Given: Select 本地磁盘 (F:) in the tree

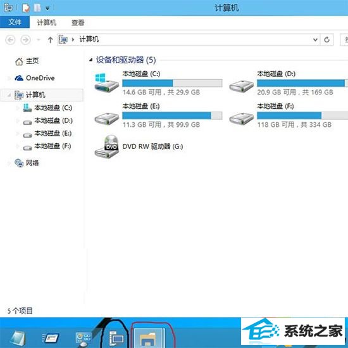Looking at the screenshot, I should (53, 146).
